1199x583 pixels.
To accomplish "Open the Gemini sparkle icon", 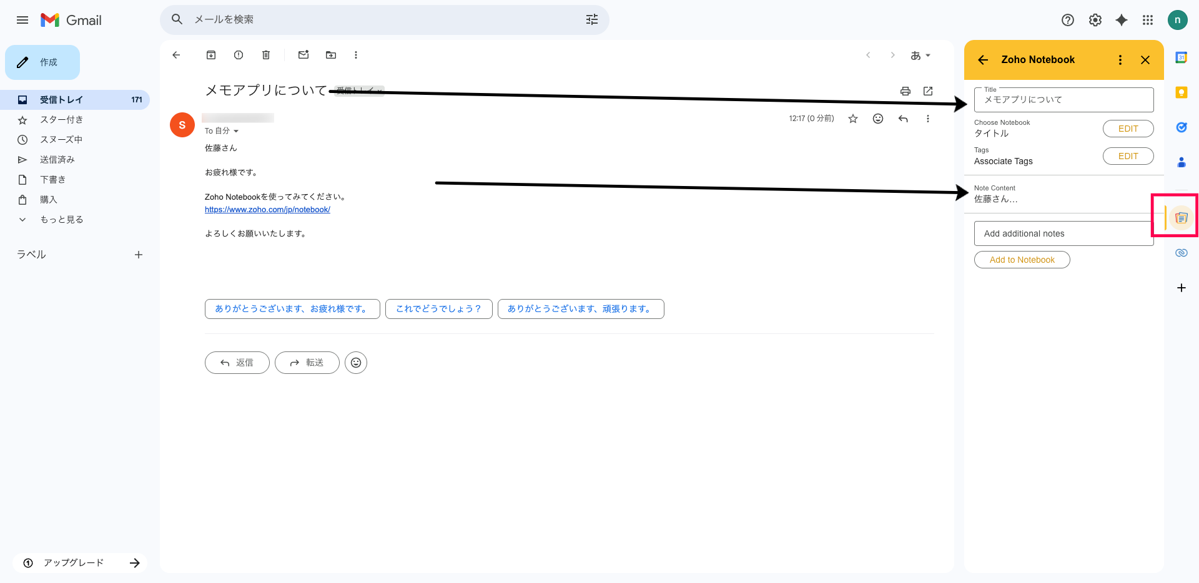I will coord(1122,20).
